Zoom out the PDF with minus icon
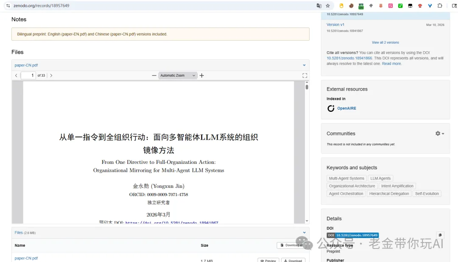The image size is (458, 262). point(154,75)
